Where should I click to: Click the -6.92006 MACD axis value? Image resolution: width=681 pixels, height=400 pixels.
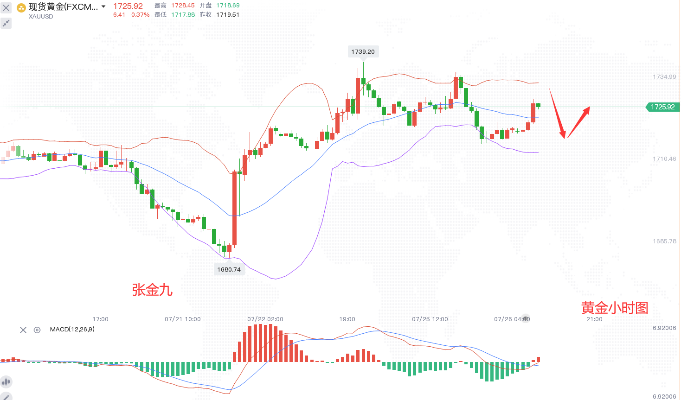click(663, 397)
